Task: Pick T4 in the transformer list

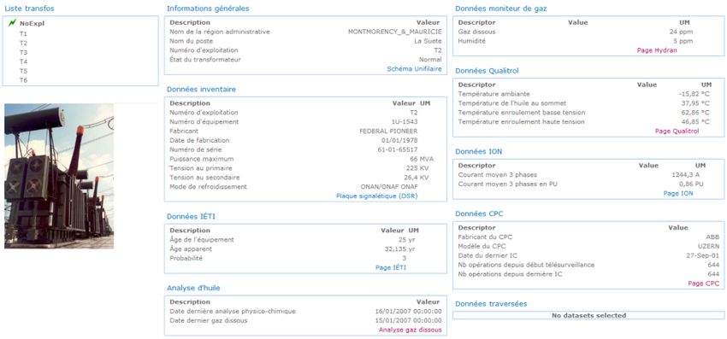Action: pos(23,61)
